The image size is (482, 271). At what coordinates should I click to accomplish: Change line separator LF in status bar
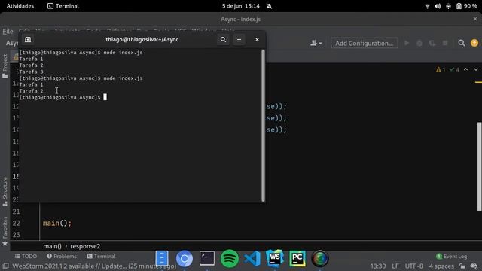tap(395, 266)
